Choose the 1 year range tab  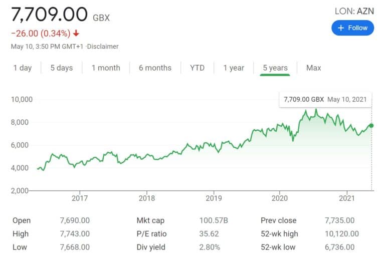coord(234,68)
